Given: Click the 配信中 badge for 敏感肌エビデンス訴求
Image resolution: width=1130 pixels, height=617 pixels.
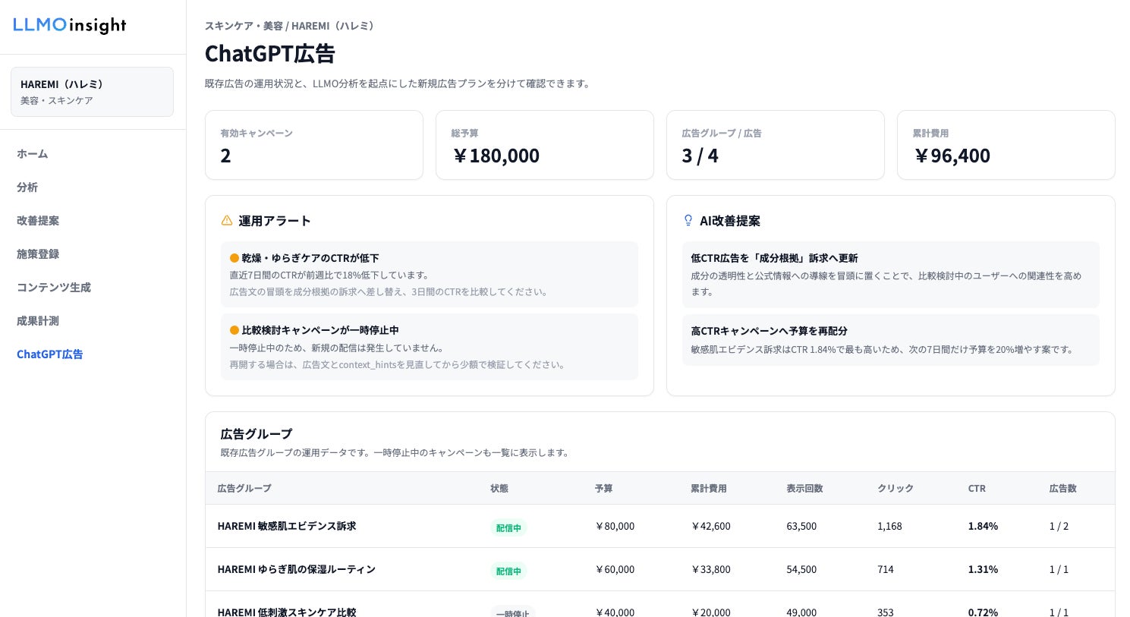Looking at the screenshot, I should coord(508,527).
